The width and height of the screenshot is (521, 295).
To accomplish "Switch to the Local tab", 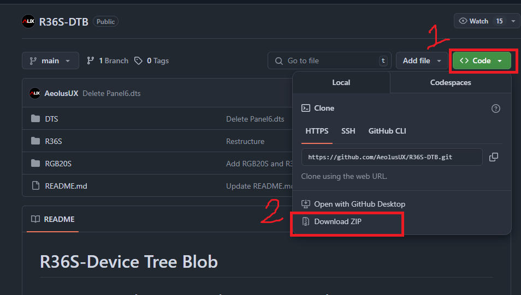I will [341, 83].
